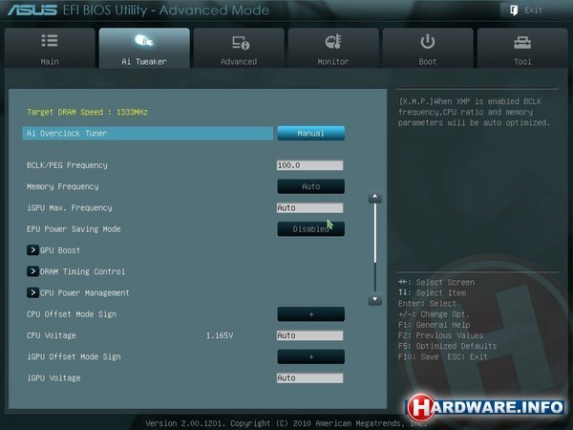Viewport: 573px width, 430px height.
Task: Expand the GPU Boost submenu arrow
Action: point(32,250)
